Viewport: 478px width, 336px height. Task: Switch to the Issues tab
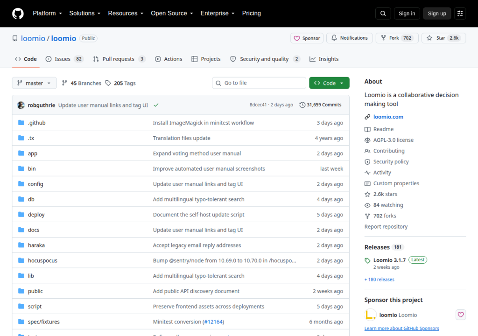tap(64, 59)
